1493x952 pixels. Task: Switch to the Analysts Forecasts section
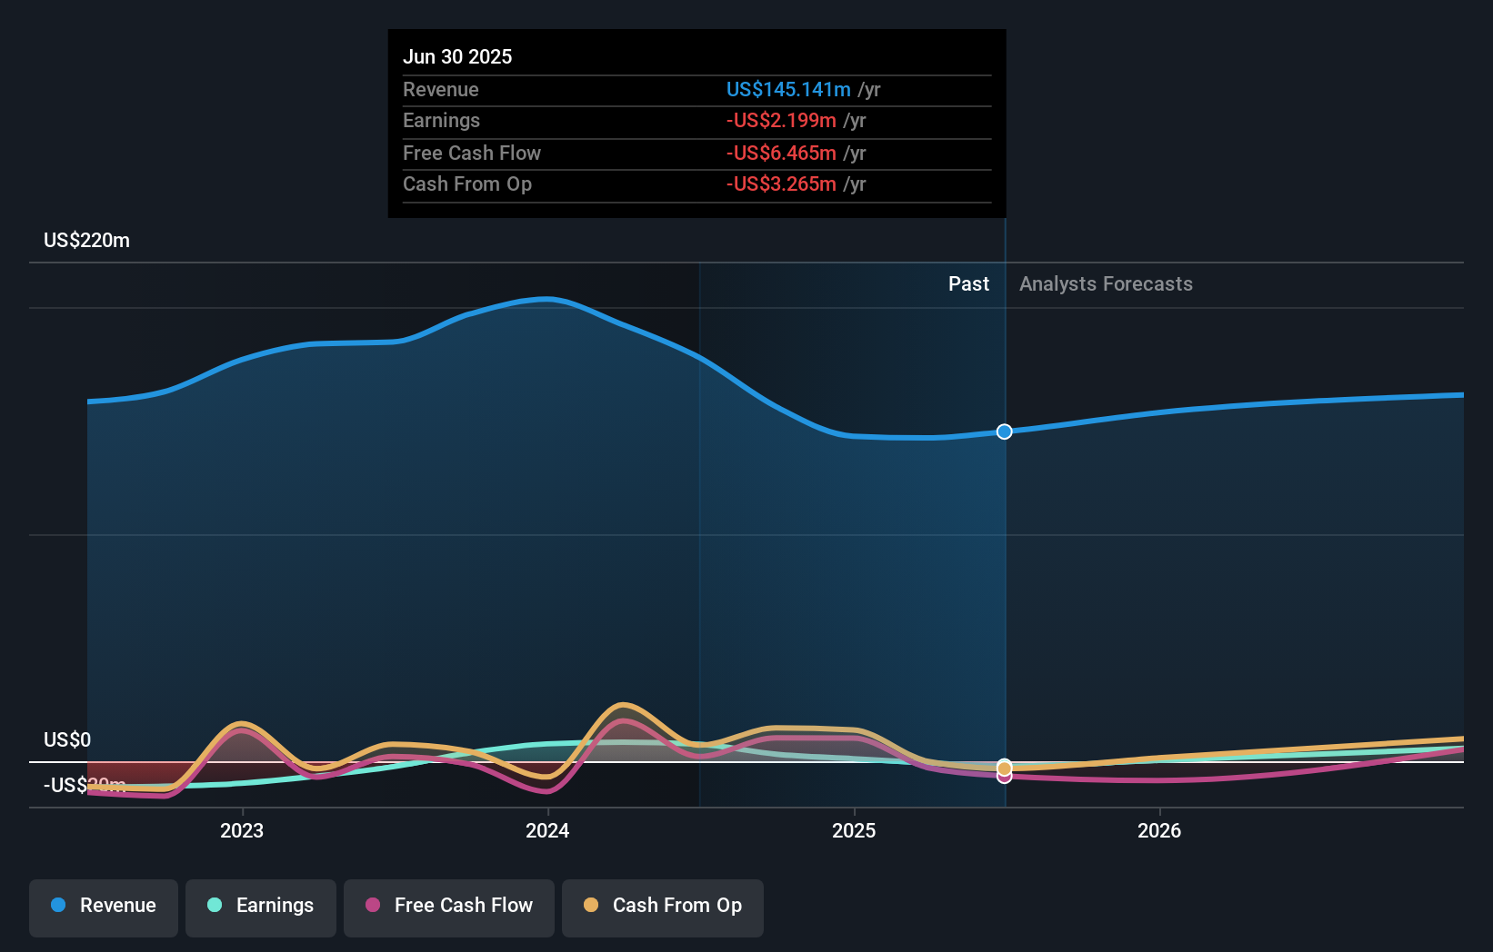coord(1105,283)
